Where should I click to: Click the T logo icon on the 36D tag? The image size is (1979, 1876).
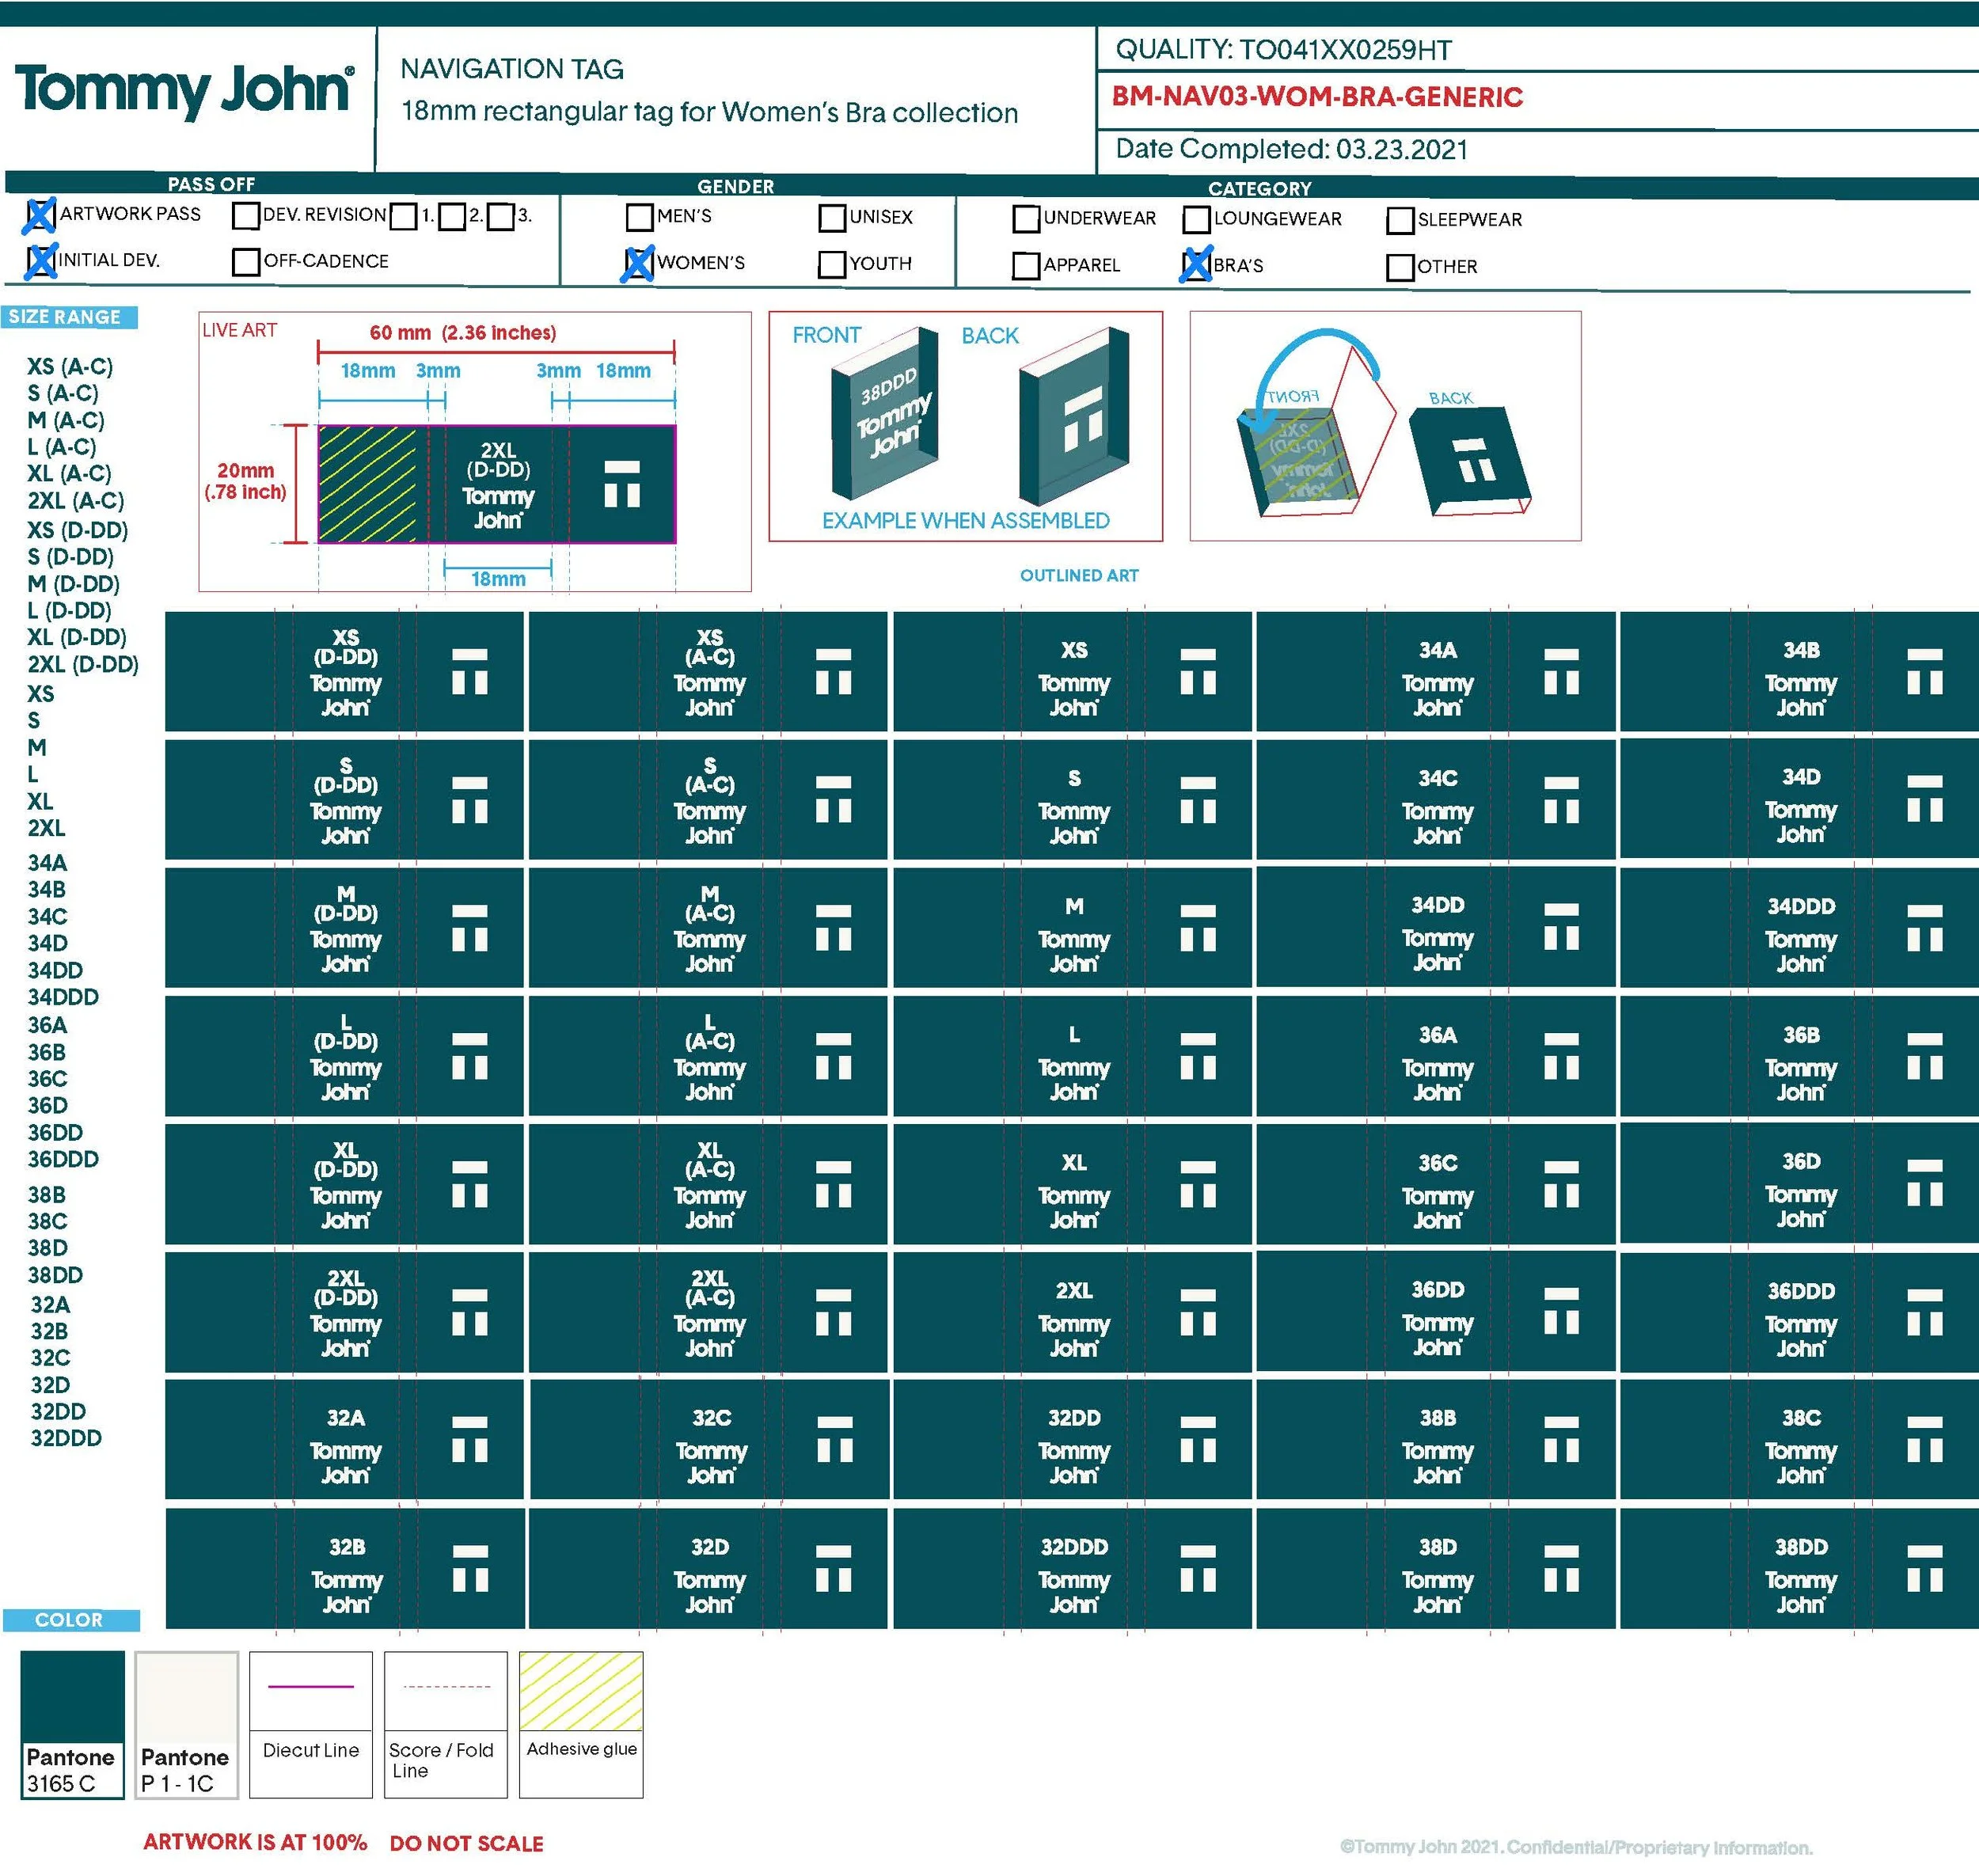click(1924, 1182)
